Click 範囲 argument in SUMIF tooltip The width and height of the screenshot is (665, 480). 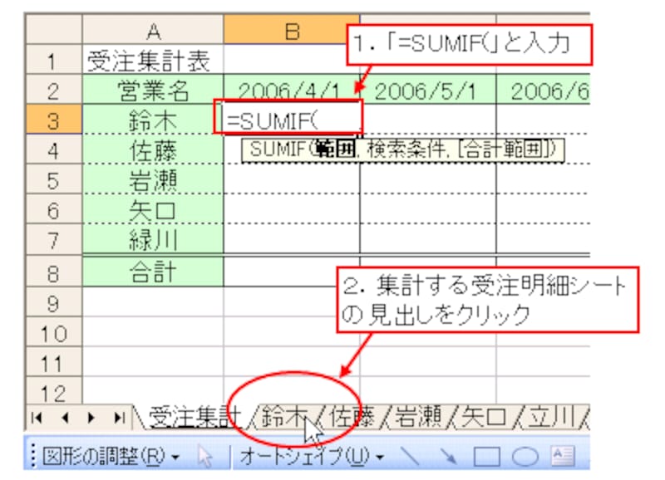click(335, 150)
